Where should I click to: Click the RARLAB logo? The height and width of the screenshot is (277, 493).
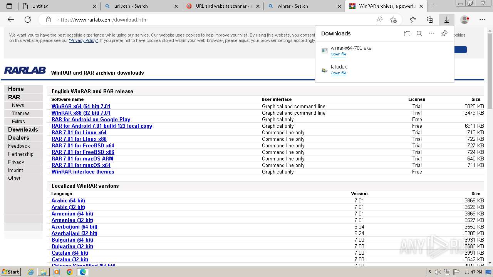(x=25, y=70)
